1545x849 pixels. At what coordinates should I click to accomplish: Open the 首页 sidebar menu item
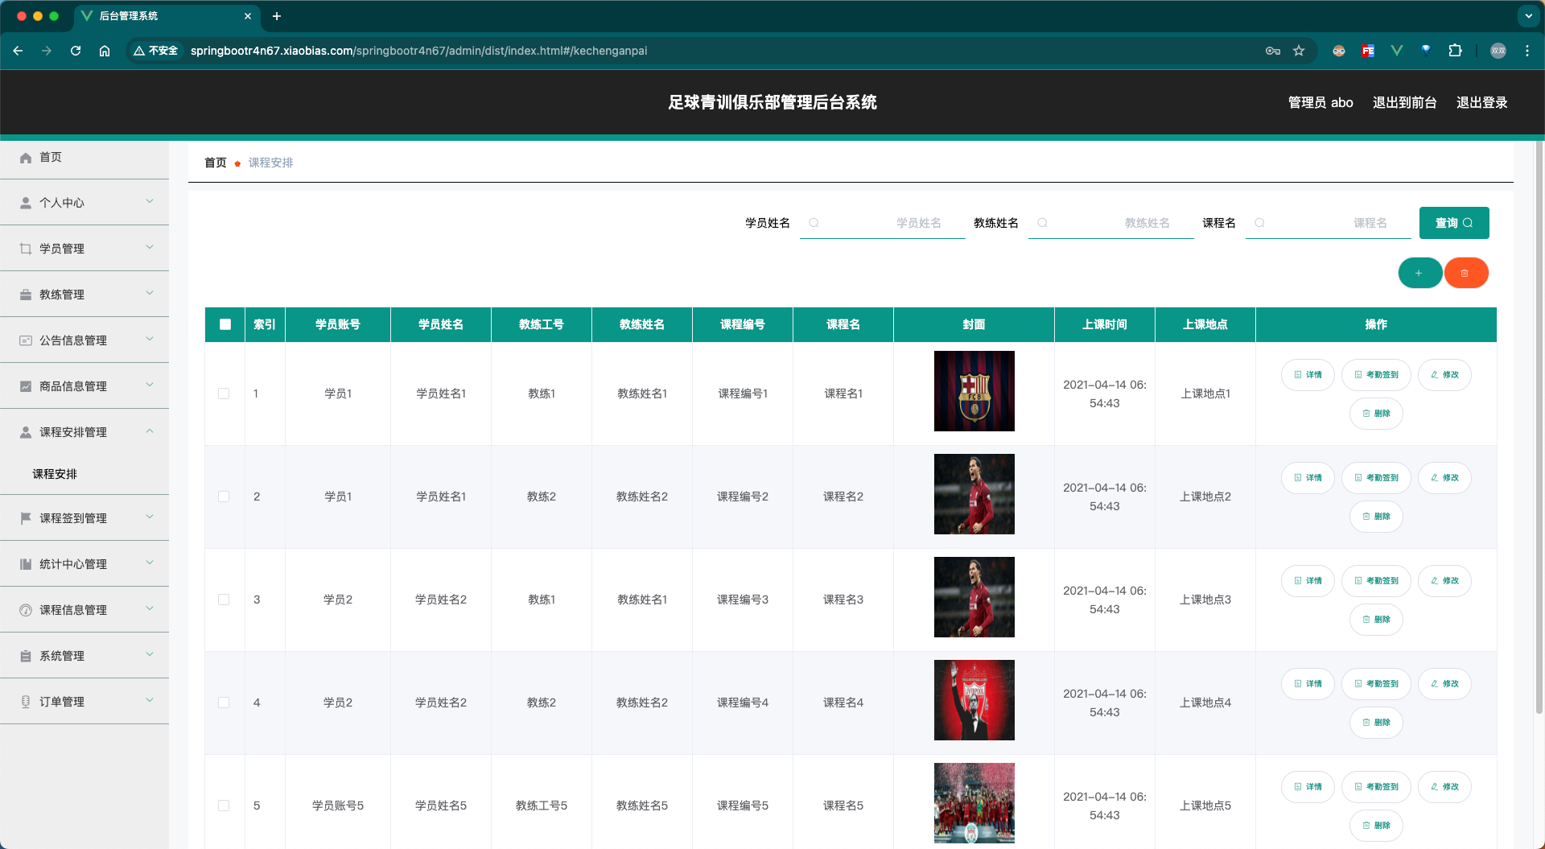click(84, 158)
